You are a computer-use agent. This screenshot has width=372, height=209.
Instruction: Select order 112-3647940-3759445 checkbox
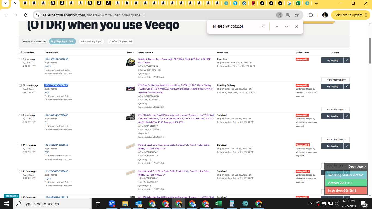20,115
